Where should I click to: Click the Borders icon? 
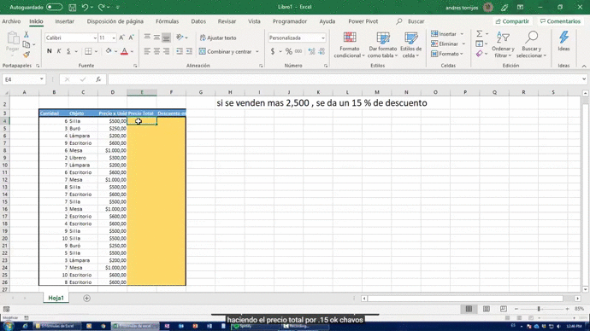point(88,51)
